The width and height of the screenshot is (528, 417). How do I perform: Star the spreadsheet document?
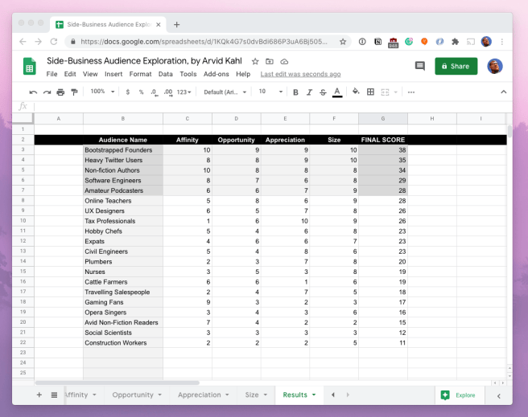255,62
